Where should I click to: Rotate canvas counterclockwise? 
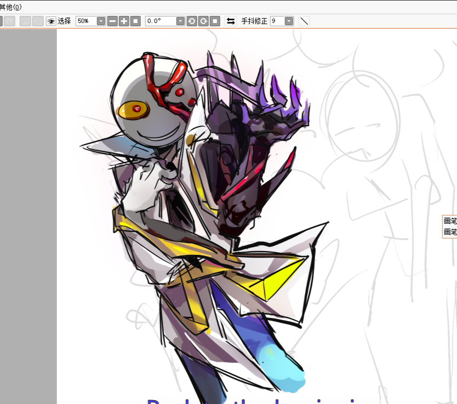click(x=192, y=21)
